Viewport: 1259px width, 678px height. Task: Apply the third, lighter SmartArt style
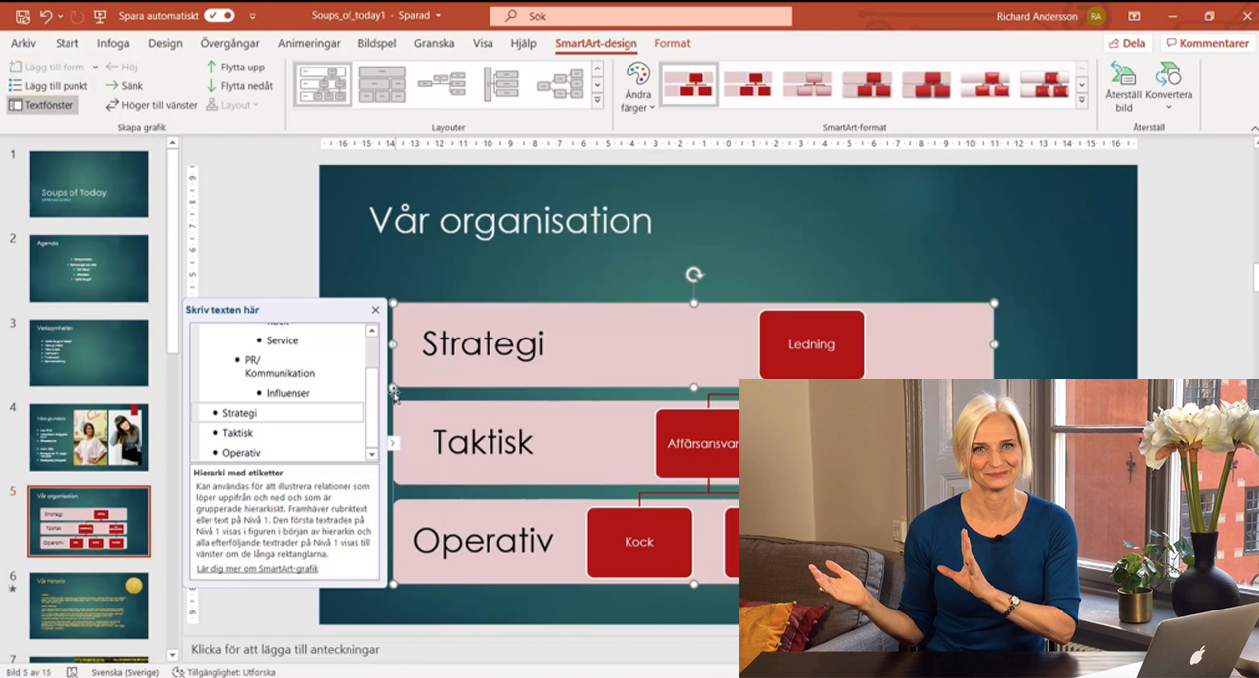coord(807,84)
